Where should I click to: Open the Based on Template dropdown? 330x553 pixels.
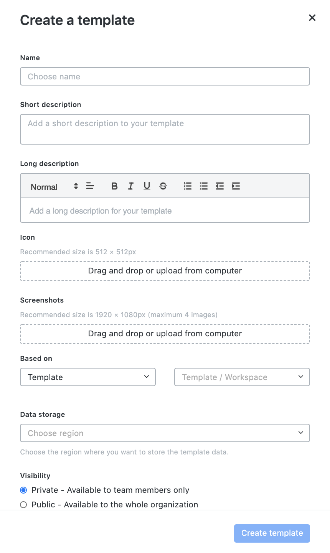[88, 377]
